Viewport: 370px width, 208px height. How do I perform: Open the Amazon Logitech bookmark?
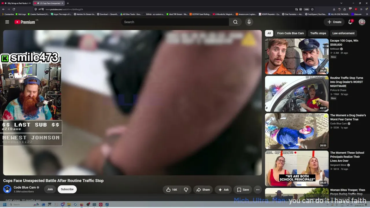click(x=246, y=14)
